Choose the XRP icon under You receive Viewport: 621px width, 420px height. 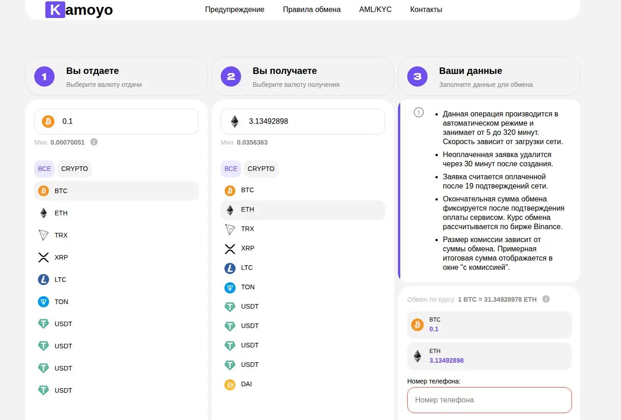pyautogui.click(x=230, y=249)
